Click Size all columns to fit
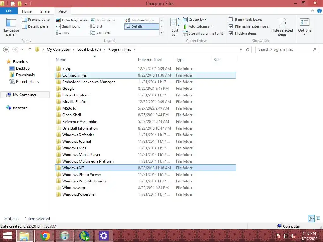The height and width of the screenshot is (242, 323). pyautogui.click(x=203, y=33)
